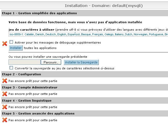Click red X icon under Compte Administrateur

(x=4, y=94)
